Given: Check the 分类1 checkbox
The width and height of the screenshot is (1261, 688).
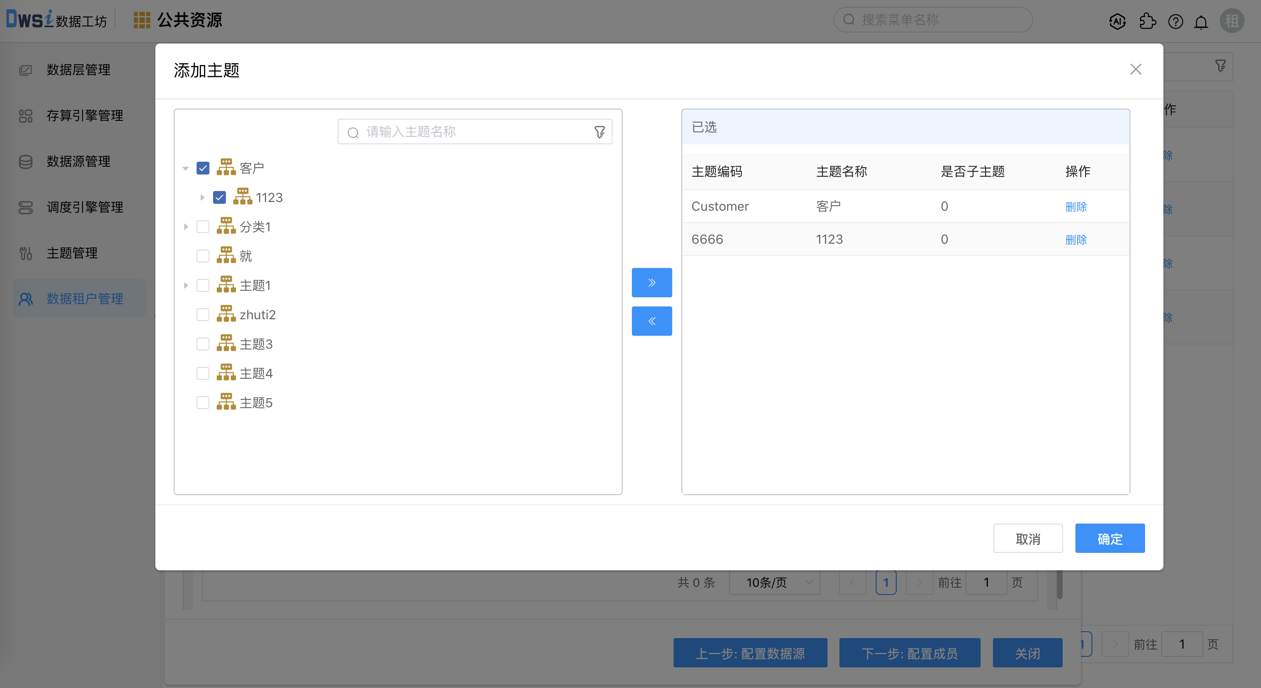Looking at the screenshot, I should (x=203, y=227).
